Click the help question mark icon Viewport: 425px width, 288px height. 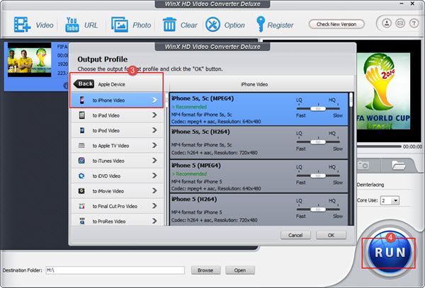(x=414, y=23)
